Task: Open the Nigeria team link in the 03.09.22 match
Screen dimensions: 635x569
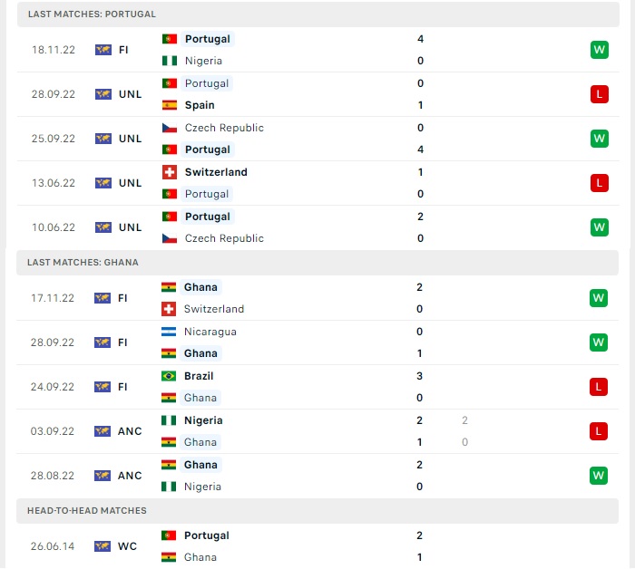Action: point(203,420)
